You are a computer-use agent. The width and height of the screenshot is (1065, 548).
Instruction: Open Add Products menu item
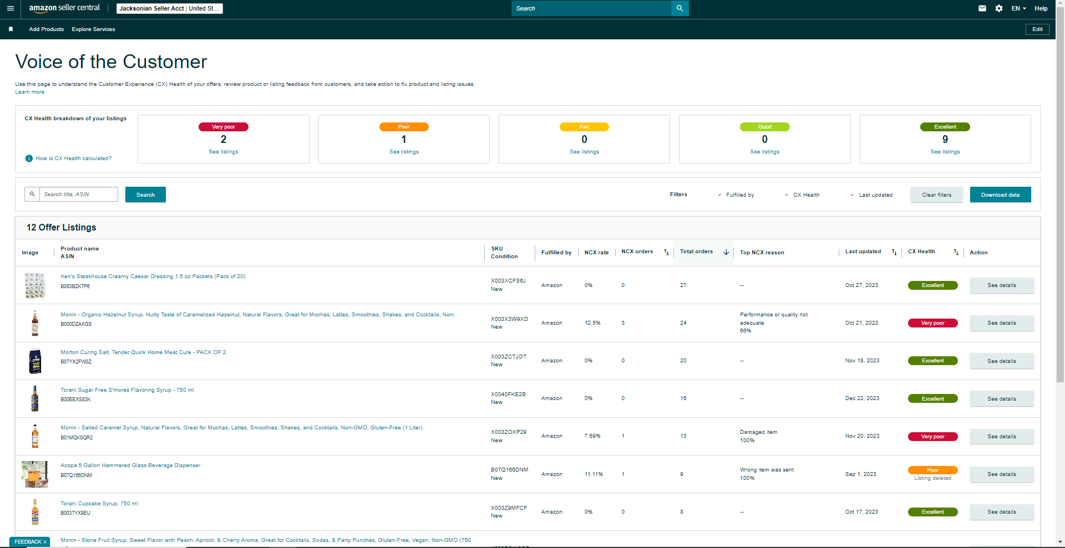click(x=47, y=29)
